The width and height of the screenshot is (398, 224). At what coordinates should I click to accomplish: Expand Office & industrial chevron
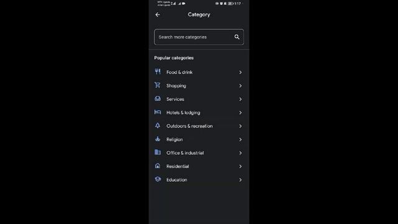point(240,153)
